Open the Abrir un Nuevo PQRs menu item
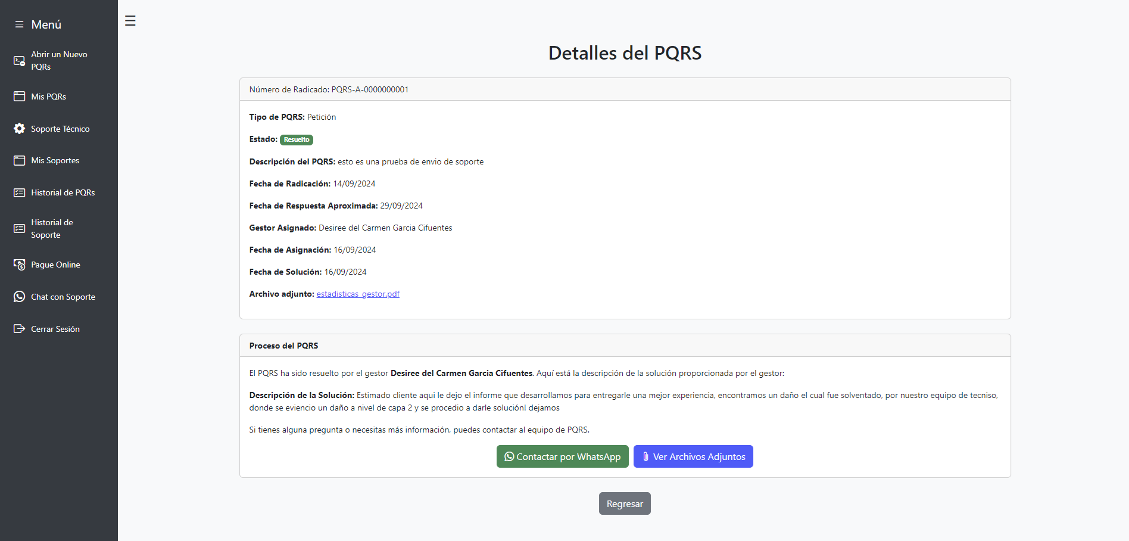Screen dimensions: 1129x541 [59, 61]
